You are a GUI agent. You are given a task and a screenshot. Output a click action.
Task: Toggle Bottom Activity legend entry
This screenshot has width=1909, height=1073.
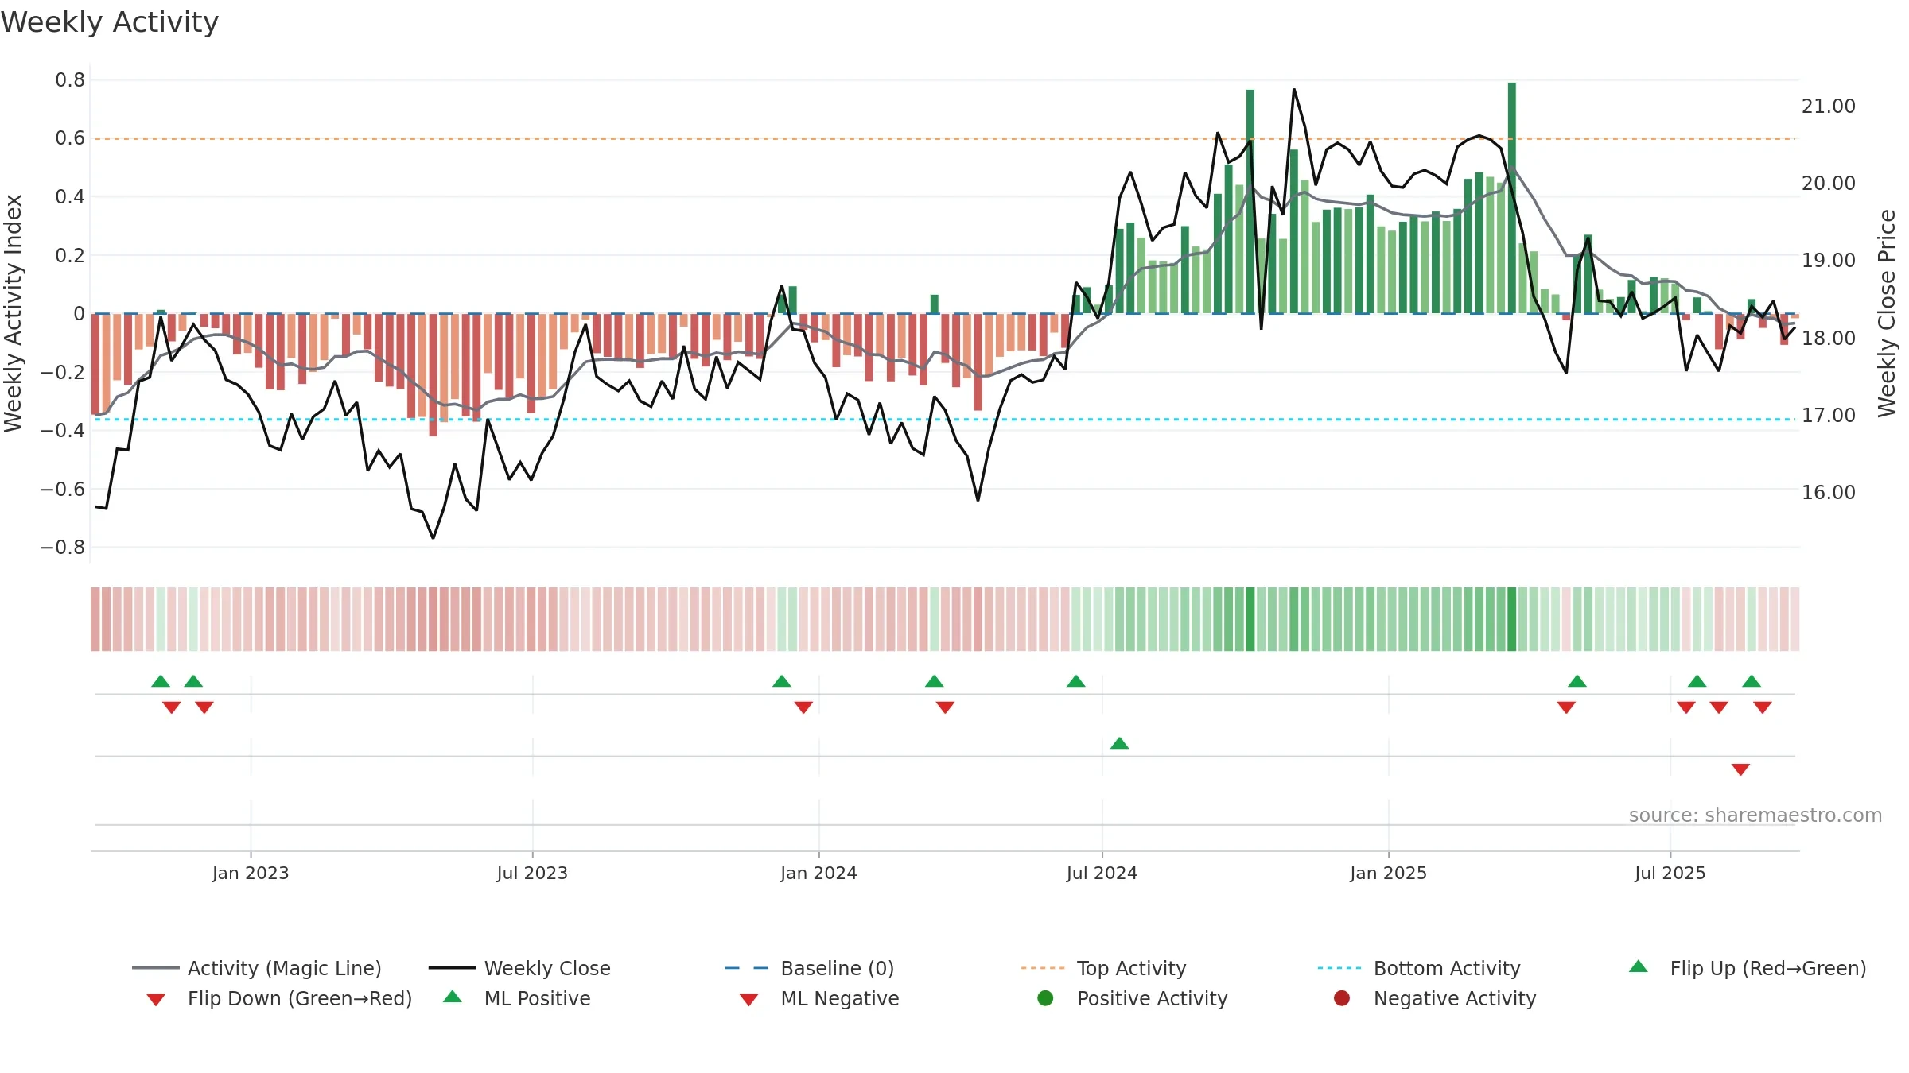(x=1419, y=968)
